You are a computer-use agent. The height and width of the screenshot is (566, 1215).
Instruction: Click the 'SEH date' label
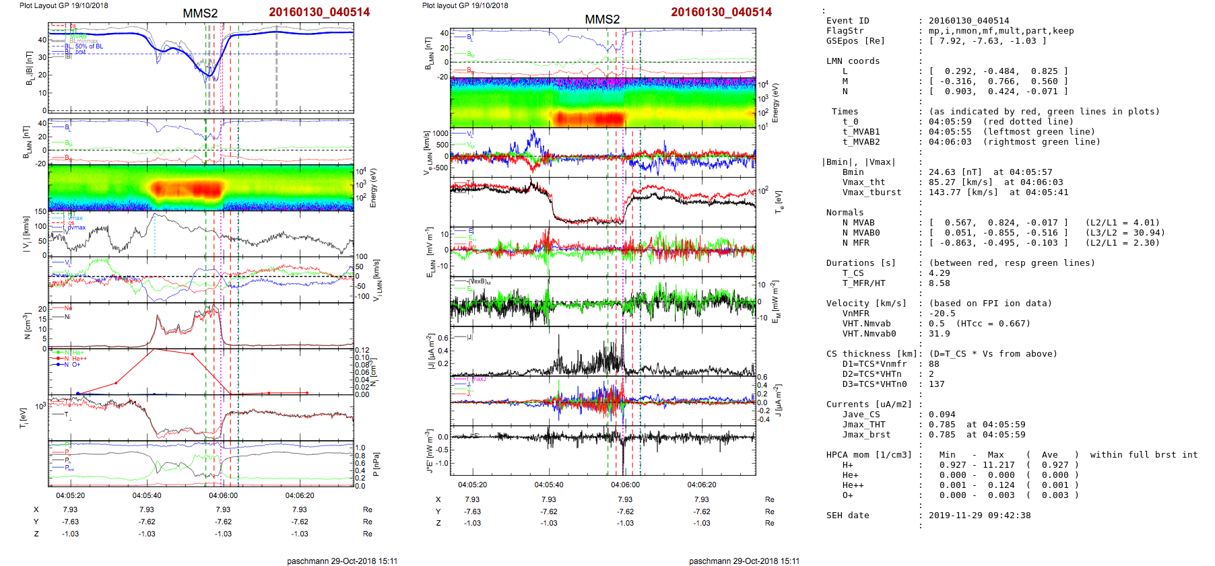tap(847, 516)
